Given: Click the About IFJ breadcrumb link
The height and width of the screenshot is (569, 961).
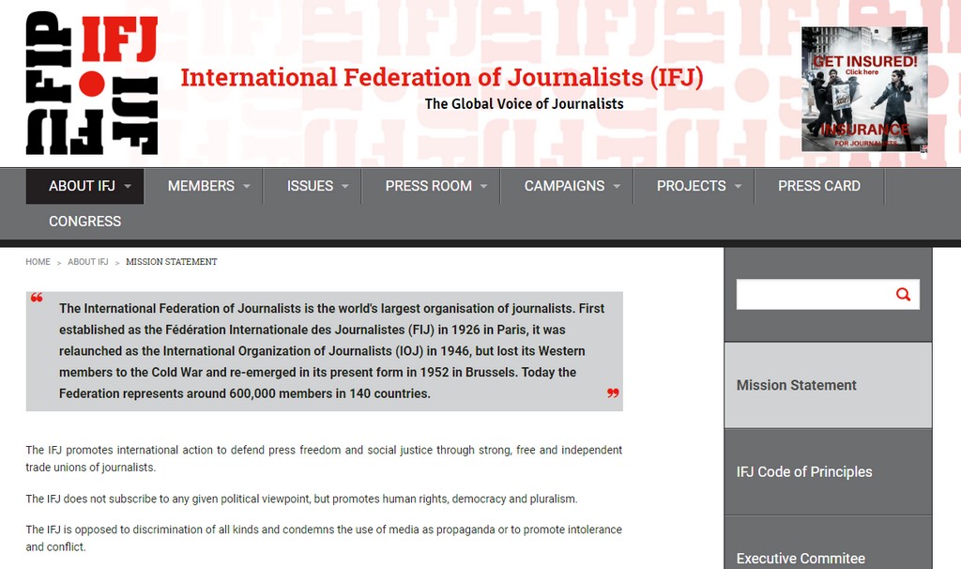Looking at the screenshot, I should click(88, 262).
